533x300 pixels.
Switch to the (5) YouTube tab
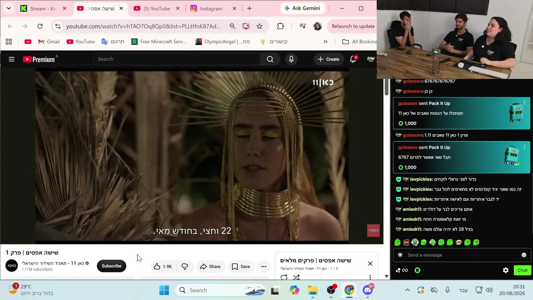pyautogui.click(x=157, y=8)
